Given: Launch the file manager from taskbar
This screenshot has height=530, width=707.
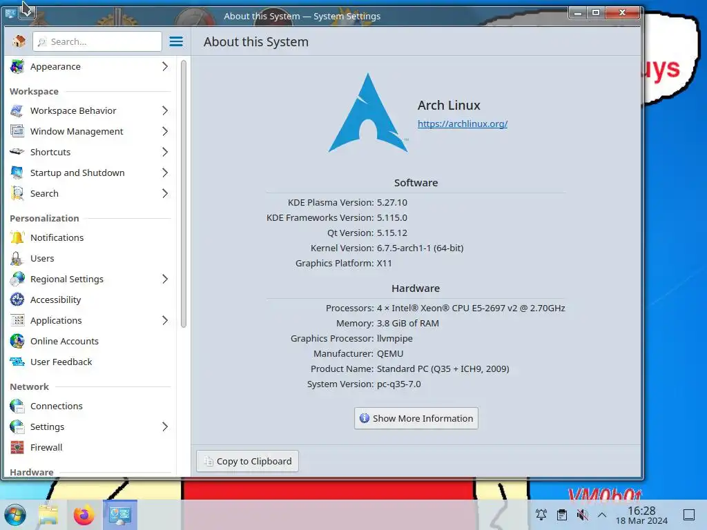Looking at the screenshot, I should click(x=48, y=515).
